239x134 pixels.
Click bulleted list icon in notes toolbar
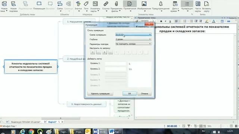tap(191, 21)
